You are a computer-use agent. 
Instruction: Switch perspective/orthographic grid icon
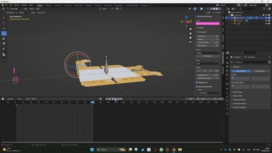tap(190, 42)
